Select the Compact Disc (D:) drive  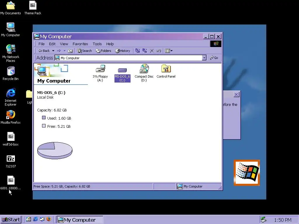(144, 73)
